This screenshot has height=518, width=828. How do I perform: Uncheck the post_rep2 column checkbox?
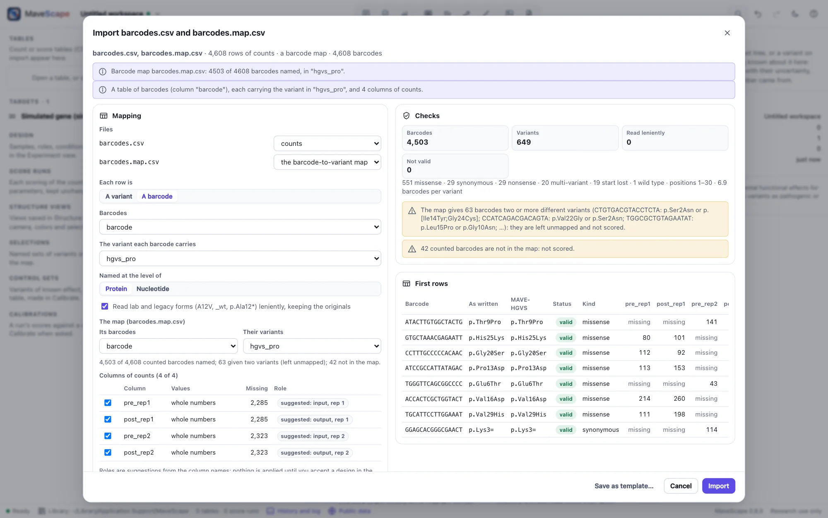(108, 453)
